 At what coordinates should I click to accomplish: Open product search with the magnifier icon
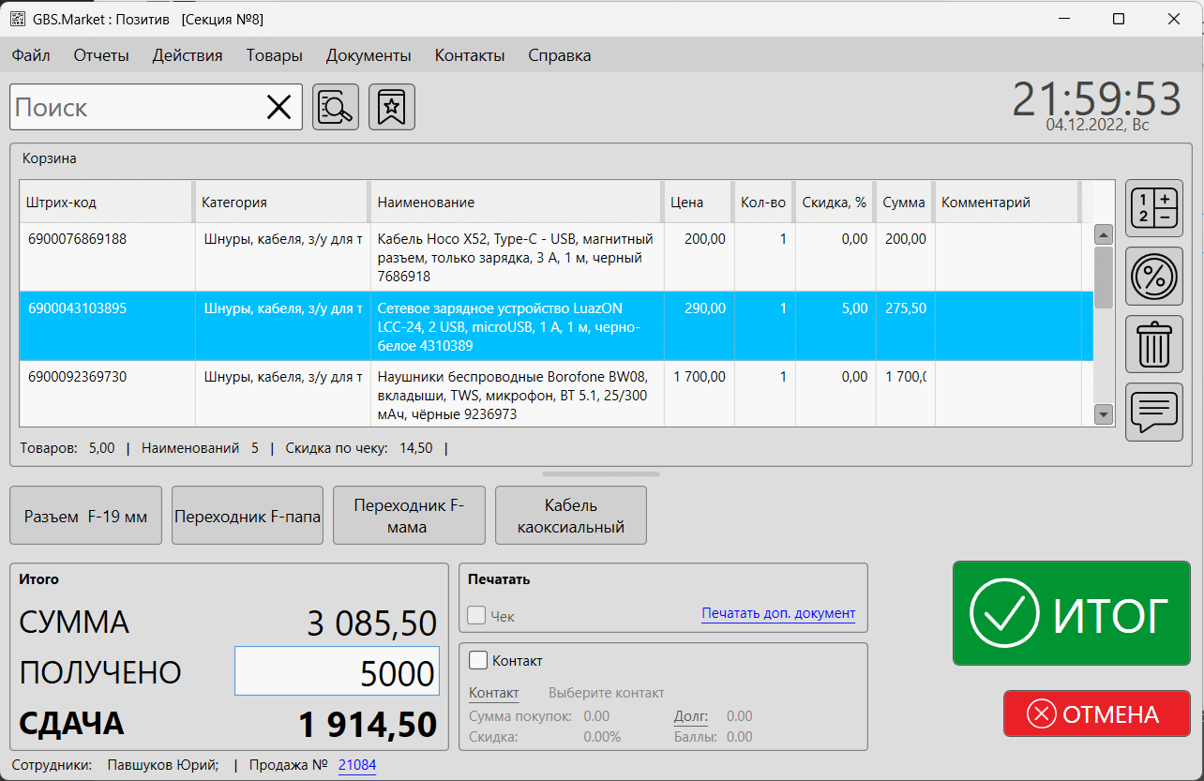point(335,106)
